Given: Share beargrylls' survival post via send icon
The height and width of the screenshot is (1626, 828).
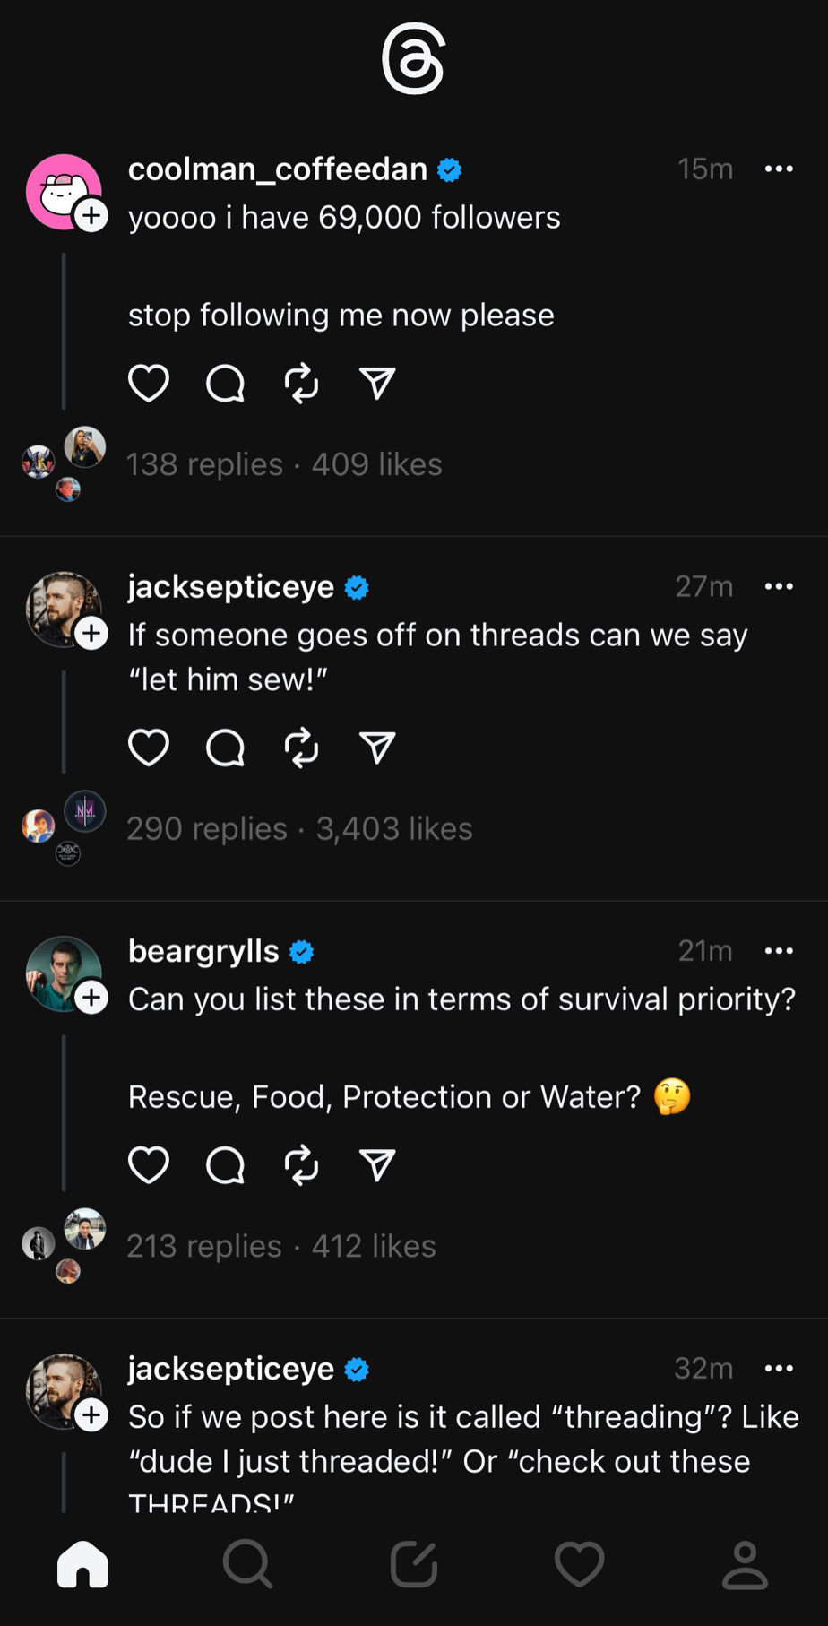Looking at the screenshot, I should pos(377,1165).
